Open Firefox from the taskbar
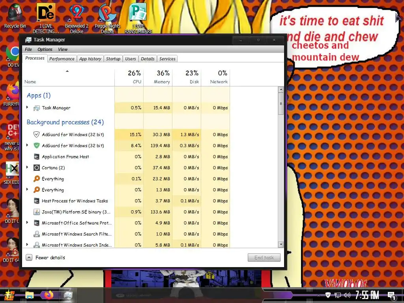 point(49,295)
